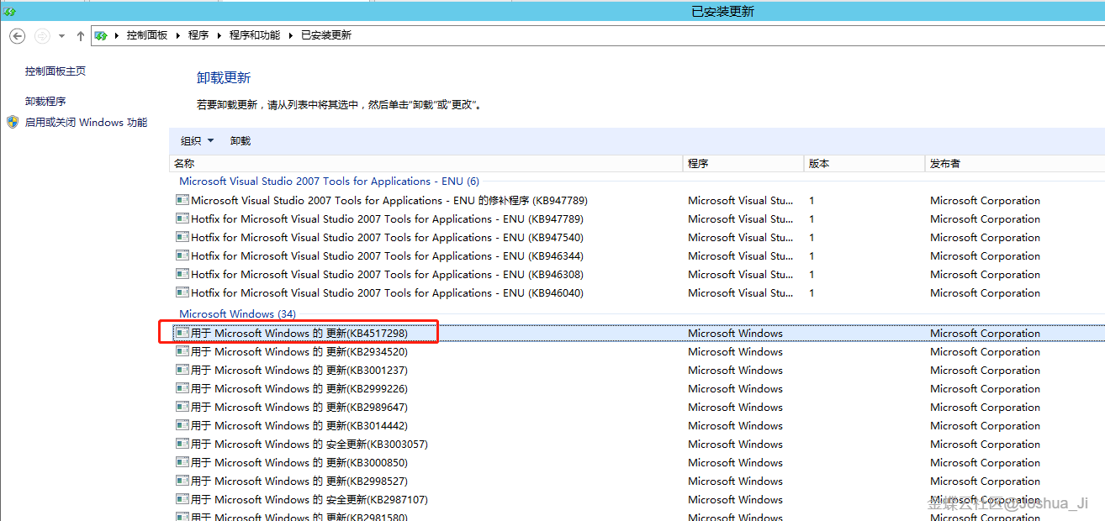The image size is (1105, 521).
Task: Sort by 名称 column header
Action: pyautogui.click(x=426, y=164)
